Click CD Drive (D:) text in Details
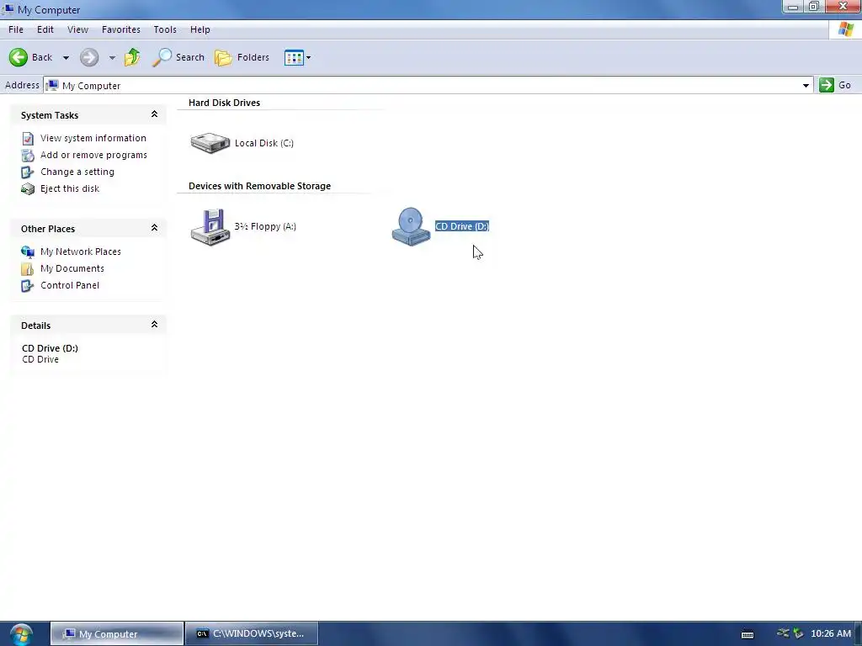The image size is (862, 646). (x=50, y=348)
